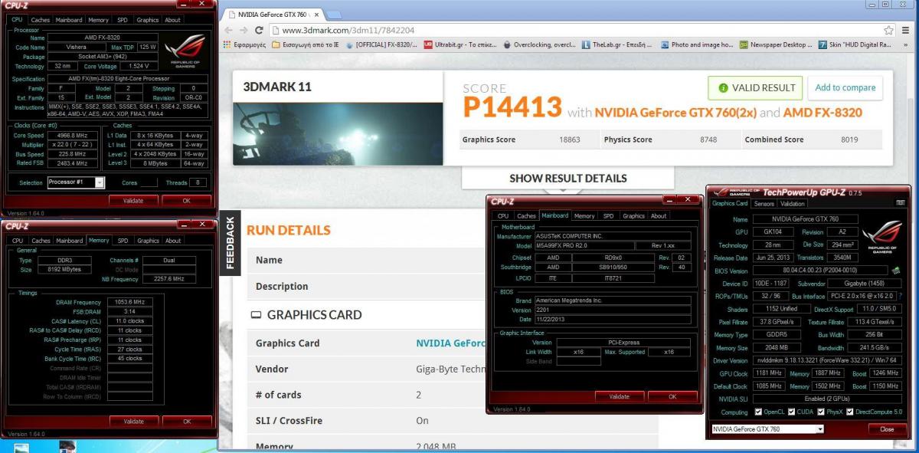Toggle the PhysX checkbox in GPU-Z
The image size is (919, 453).
click(823, 412)
